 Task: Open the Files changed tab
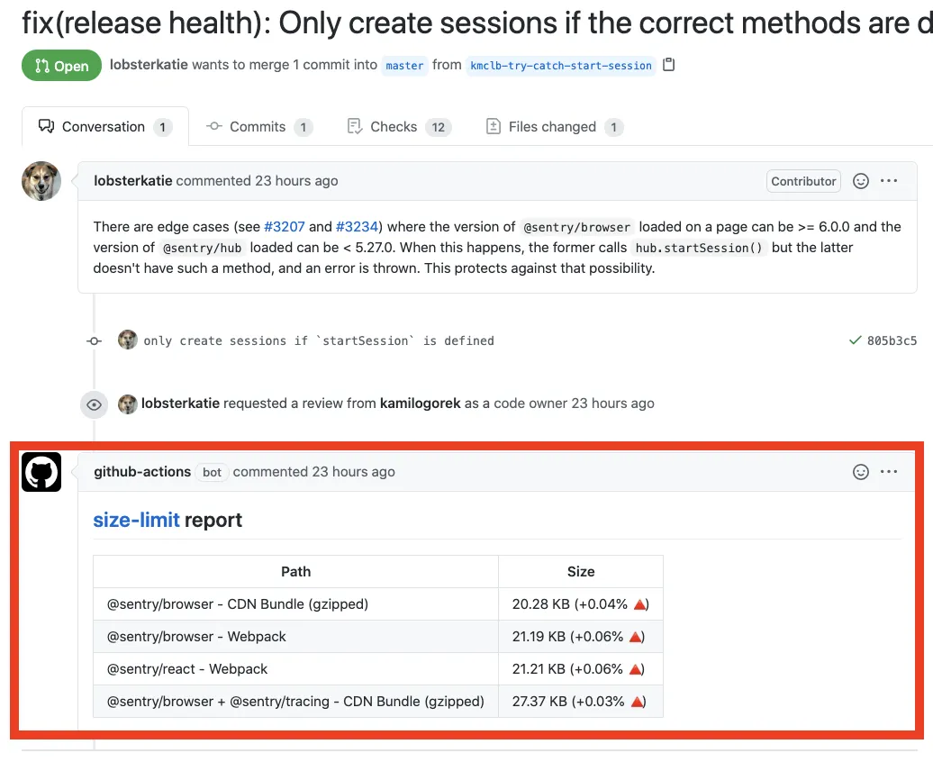coord(552,127)
